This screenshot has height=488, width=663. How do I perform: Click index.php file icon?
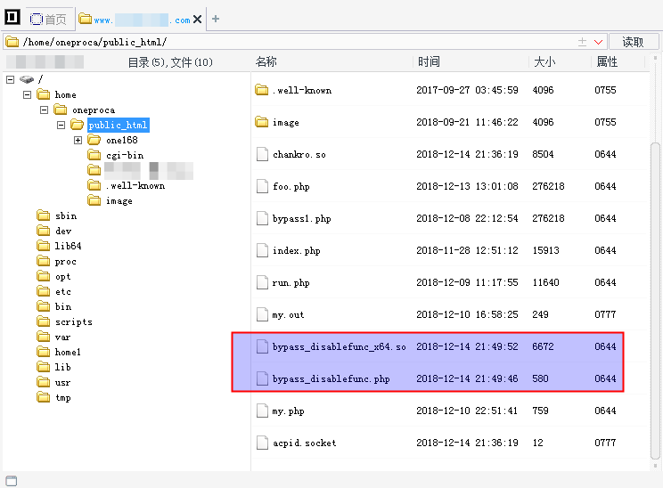click(262, 250)
